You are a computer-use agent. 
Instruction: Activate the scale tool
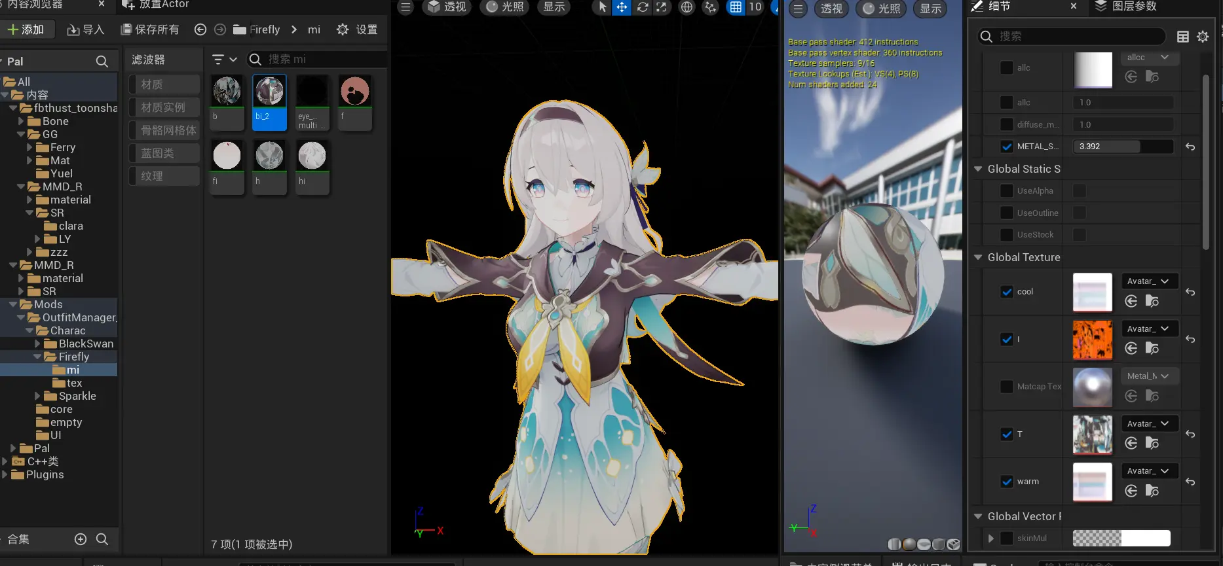(x=662, y=7)
